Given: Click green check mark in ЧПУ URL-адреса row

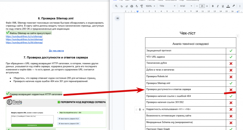Looking at the screenshot, I should [x=231, y=57].
